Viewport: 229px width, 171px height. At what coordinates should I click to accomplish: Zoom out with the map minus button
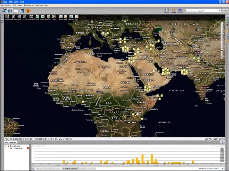pyautogui.click(x=222, y=57)
